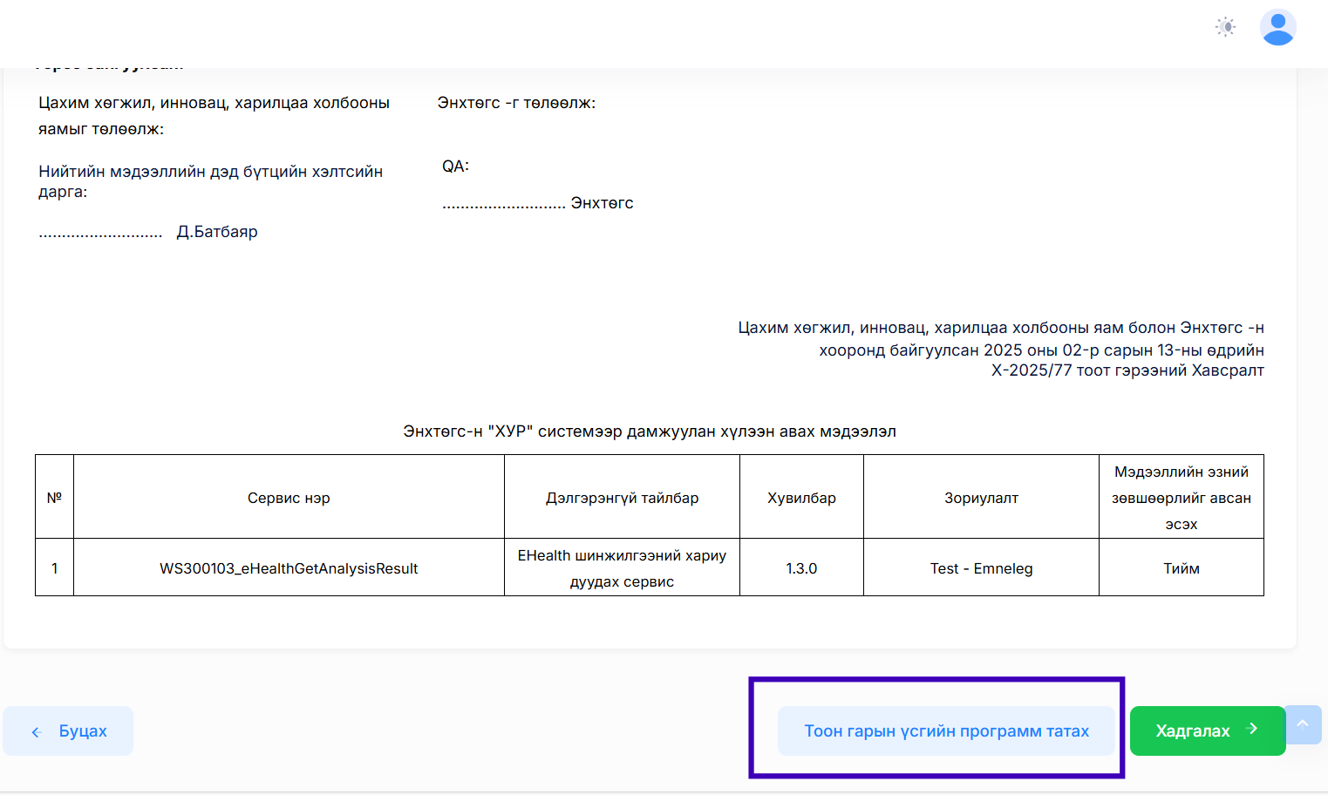The height and width of the screenshot is (795, 1328).
Task: Click the signer name Д.Батбаяр
Action: (x=217, y=232)
